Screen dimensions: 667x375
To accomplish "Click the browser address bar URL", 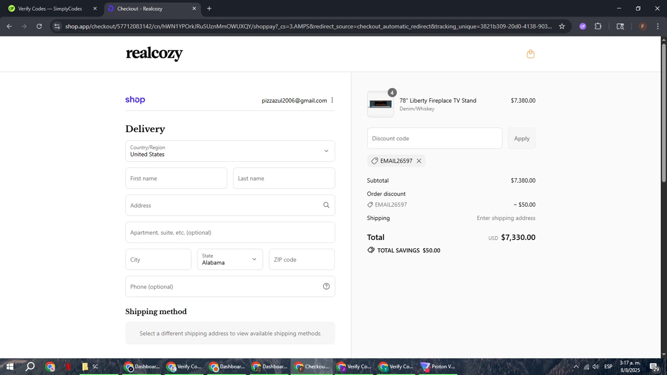I will pyautogui.click(x=308, y=26).
